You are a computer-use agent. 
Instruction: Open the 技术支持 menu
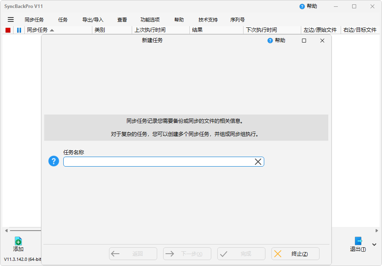(208, 19)
